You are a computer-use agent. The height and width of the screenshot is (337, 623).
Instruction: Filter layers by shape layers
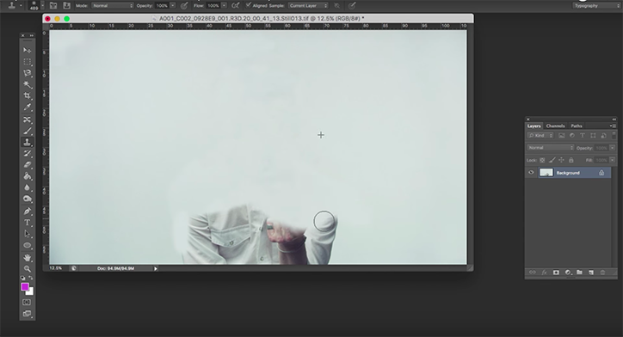pyautogui.click(x=593, y=136)
